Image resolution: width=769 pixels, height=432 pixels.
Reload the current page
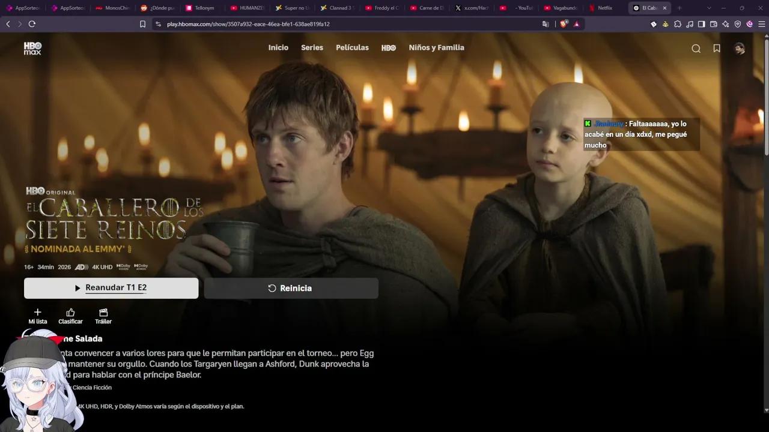(32, 24)
